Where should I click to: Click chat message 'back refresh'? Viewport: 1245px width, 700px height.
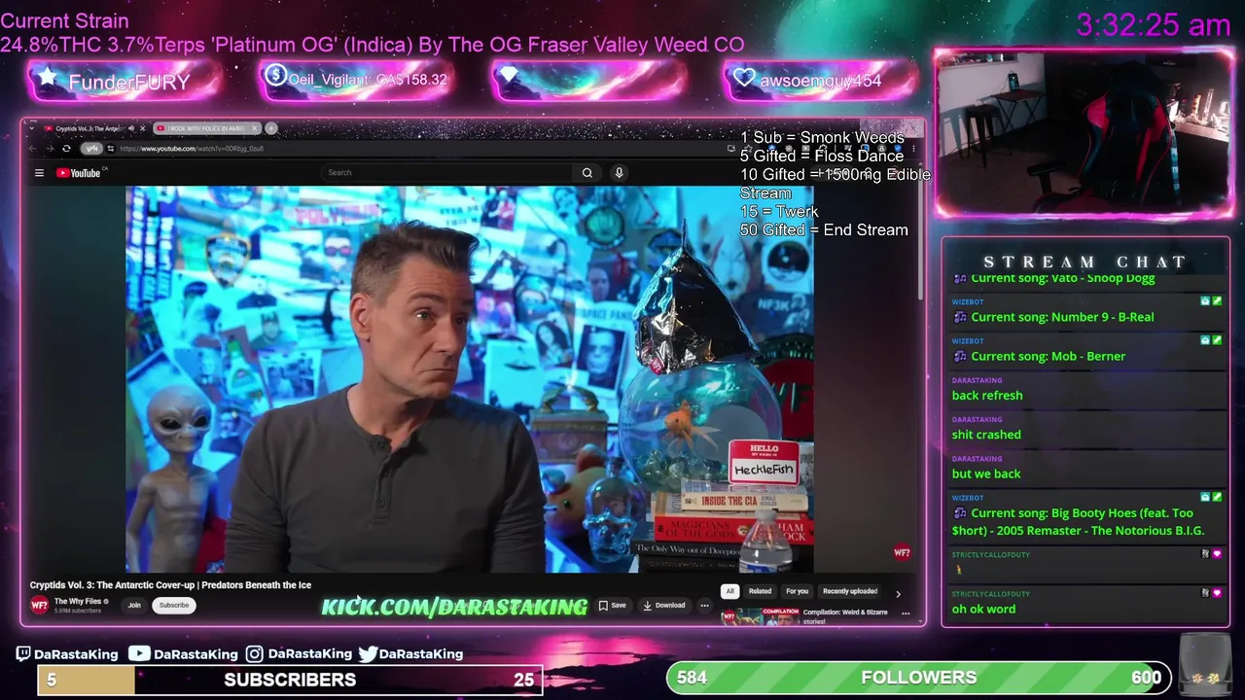(x=987, y=396)
